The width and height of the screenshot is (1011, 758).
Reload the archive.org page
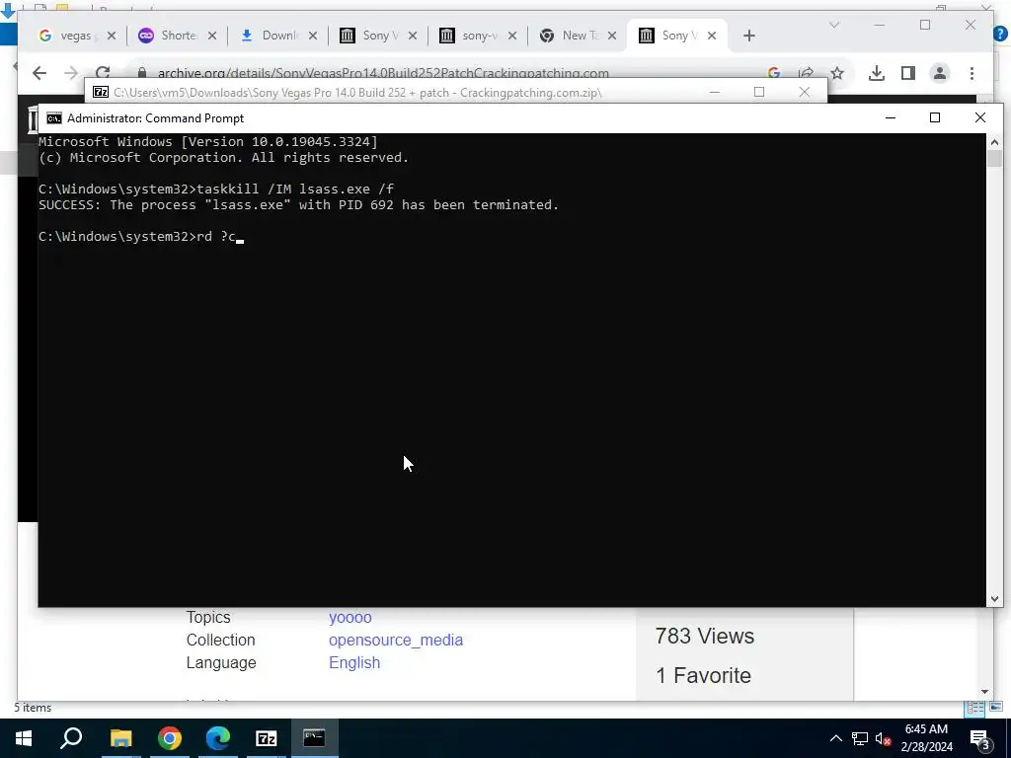[103, 73]
